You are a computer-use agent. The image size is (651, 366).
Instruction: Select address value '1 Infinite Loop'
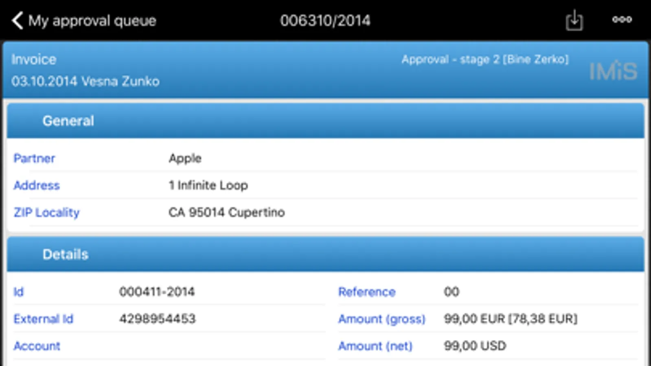208,185
